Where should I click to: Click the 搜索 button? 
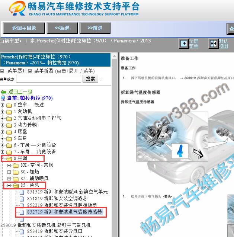[90, 79]
